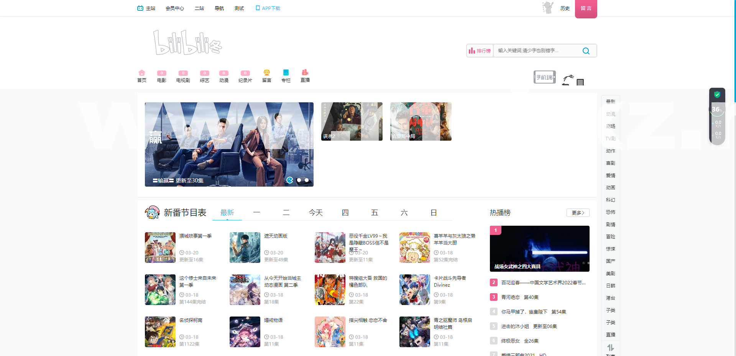This screenshot has height=356, width=736.
Task: Open 猥城琐事第一季 thumbnail
Action: tap(160, 248)
